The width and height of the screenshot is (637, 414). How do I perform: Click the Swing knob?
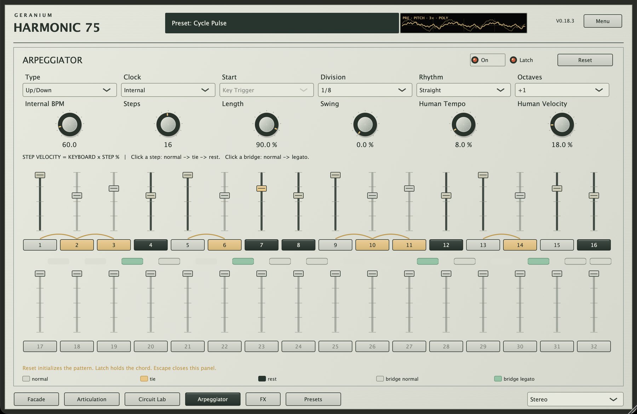coord(365,124)
